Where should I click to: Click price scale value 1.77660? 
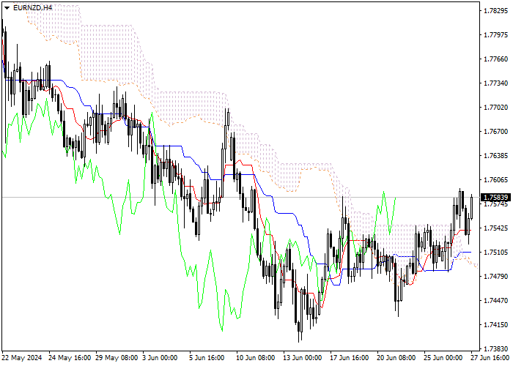pyautogui.click(x=496, y=59)
